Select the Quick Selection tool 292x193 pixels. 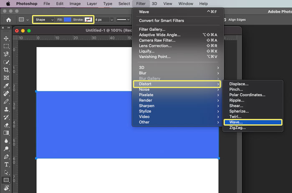6,62
